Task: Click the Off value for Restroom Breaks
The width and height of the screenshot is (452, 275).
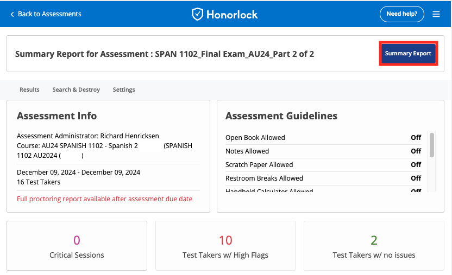Action: coord(416,178)
